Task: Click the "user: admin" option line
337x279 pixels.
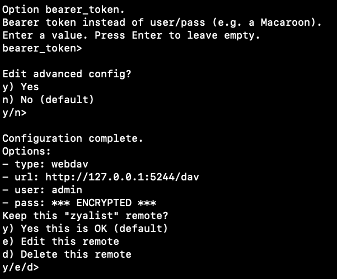Action: click(x=42, y=190)
